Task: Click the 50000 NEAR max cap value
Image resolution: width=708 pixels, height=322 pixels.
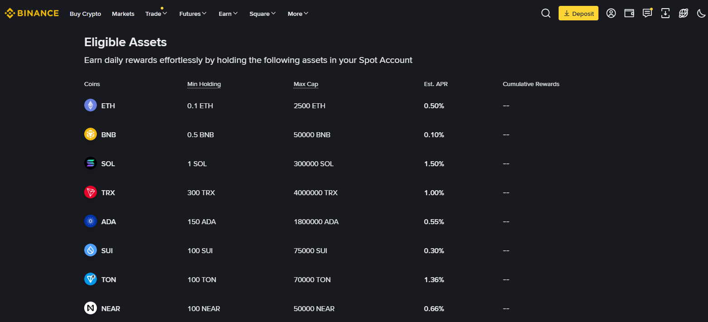Action: 314,308
